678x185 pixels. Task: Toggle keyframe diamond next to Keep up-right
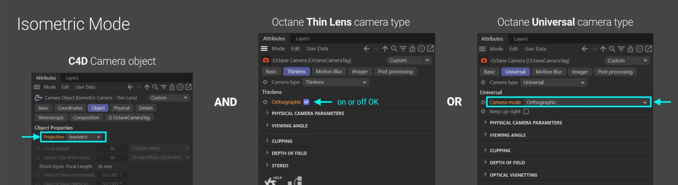[483, 111]
